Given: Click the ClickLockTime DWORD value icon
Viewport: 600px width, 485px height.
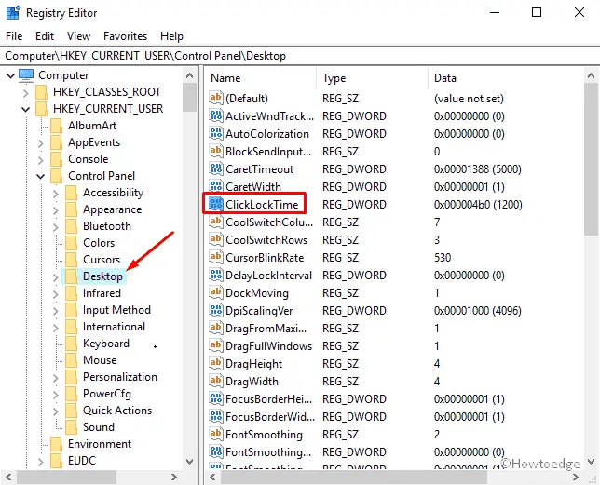Looking at the screenshot, I should coord(216,204).
